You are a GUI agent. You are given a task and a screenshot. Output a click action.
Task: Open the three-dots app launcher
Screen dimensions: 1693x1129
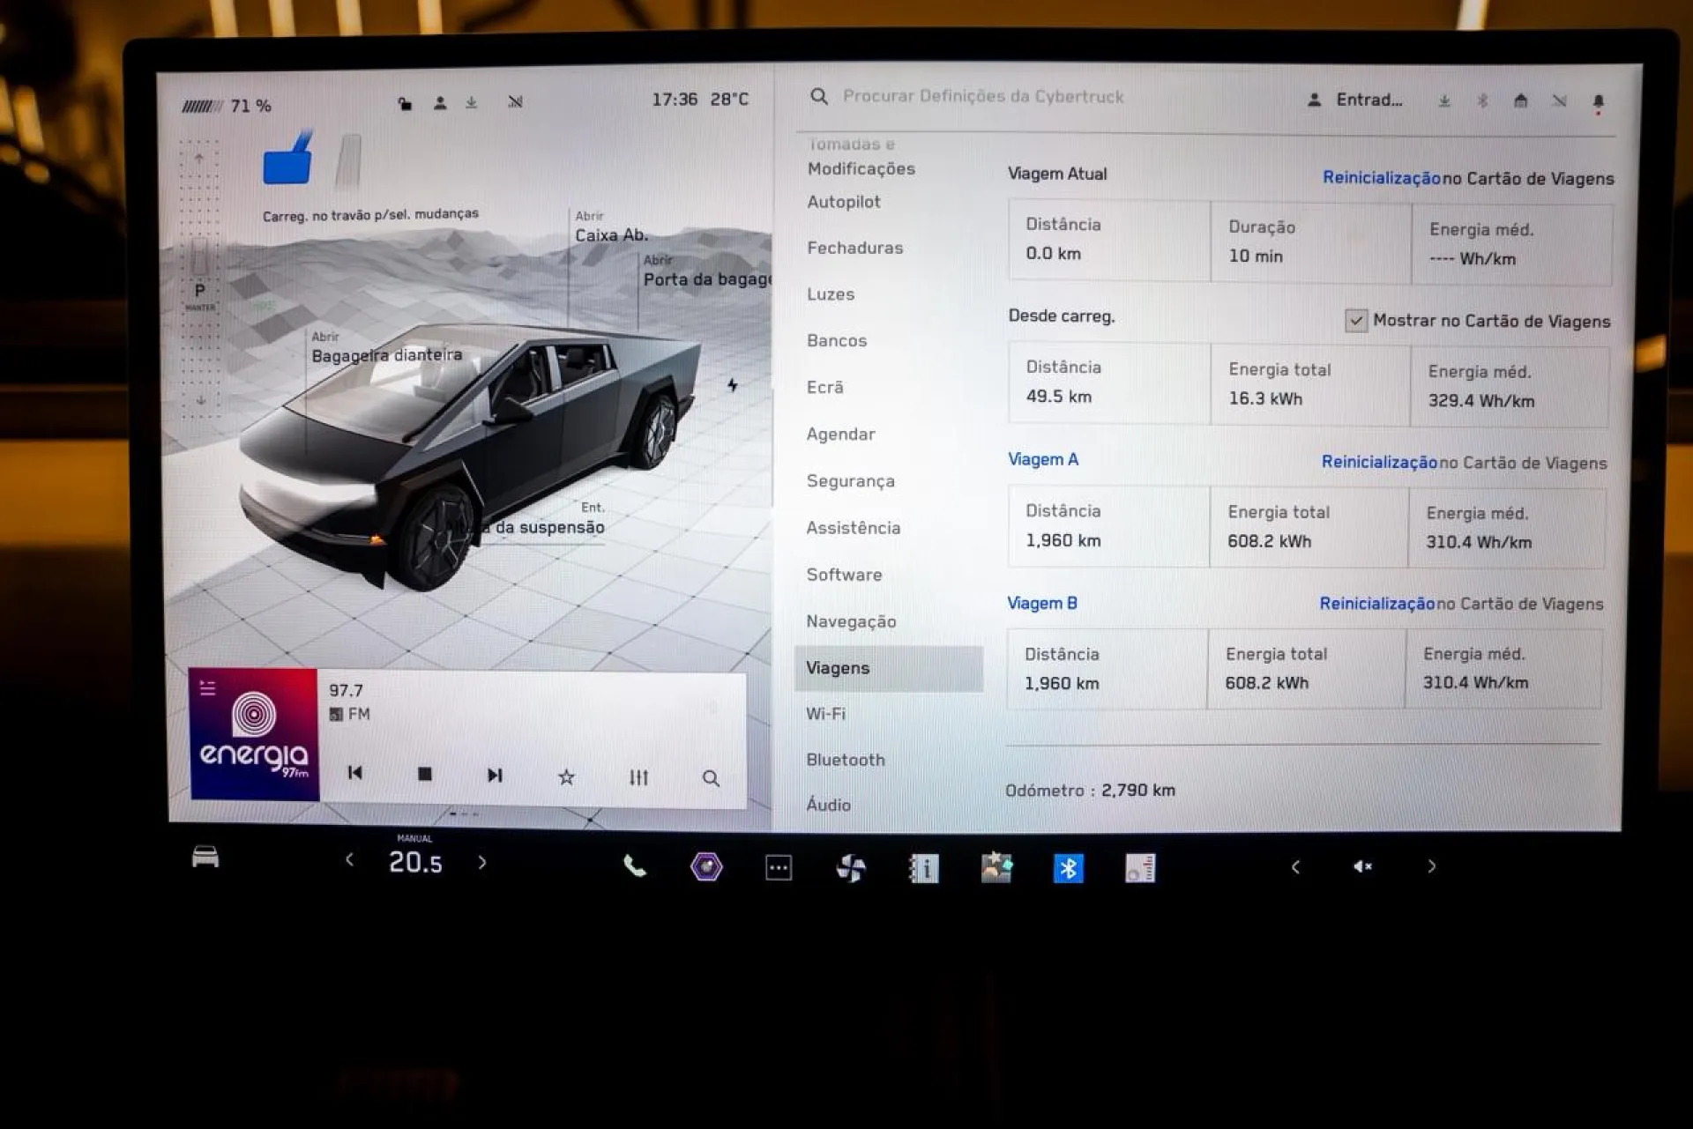tap(778, 868)
